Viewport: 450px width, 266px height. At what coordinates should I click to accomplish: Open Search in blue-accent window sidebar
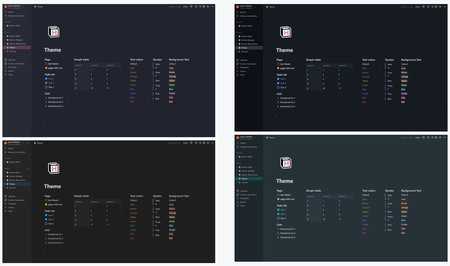point(11,148)
